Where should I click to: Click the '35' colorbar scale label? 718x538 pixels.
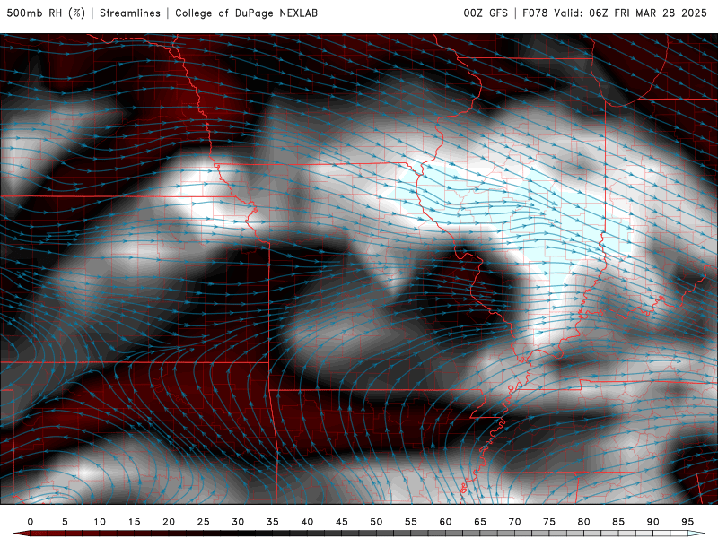(273, 522)
